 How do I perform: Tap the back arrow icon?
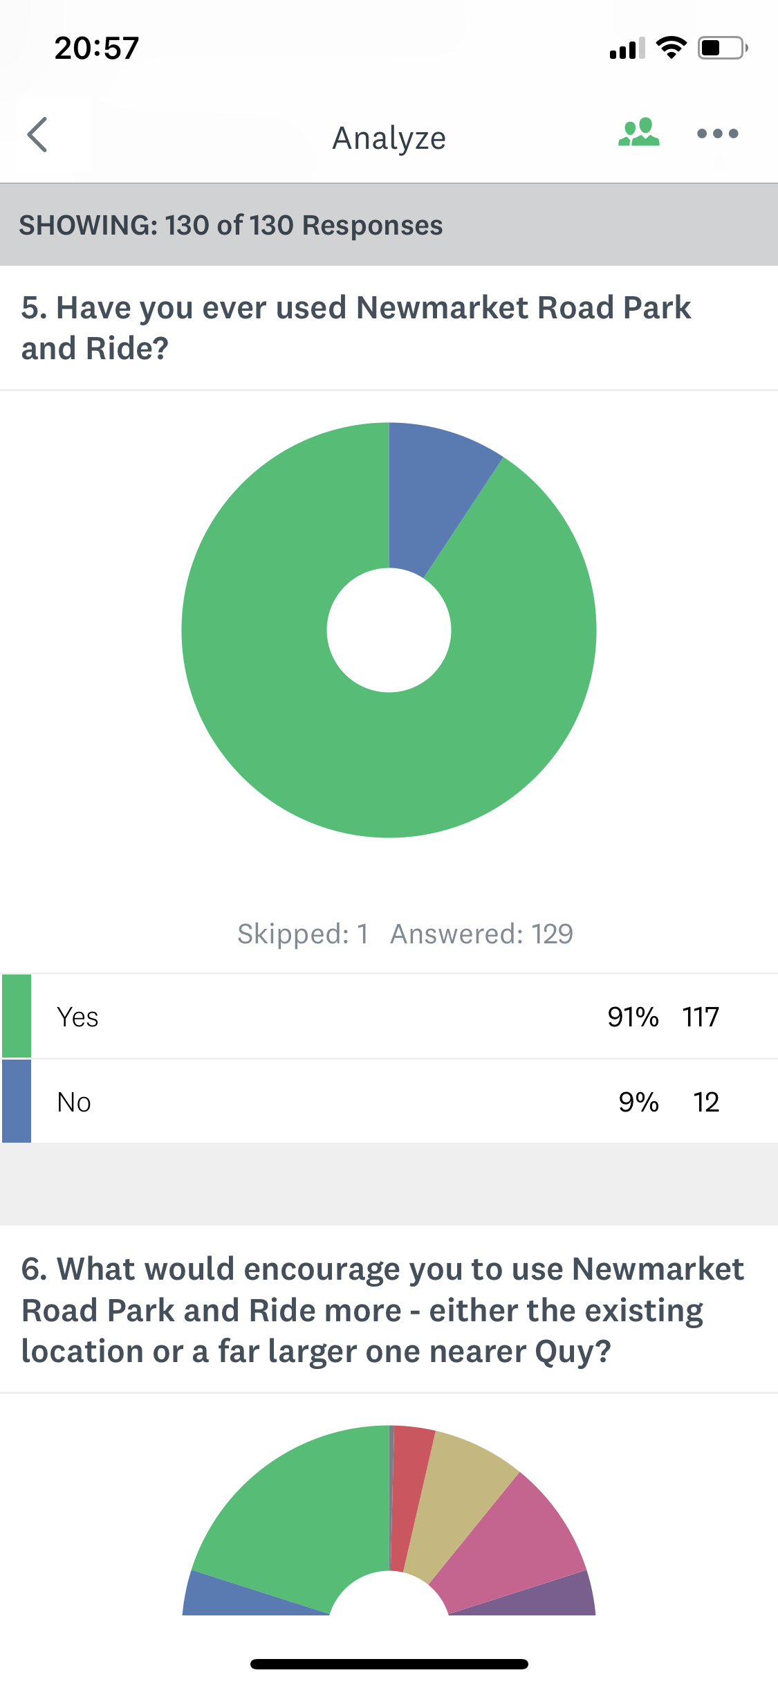(37, 134)
